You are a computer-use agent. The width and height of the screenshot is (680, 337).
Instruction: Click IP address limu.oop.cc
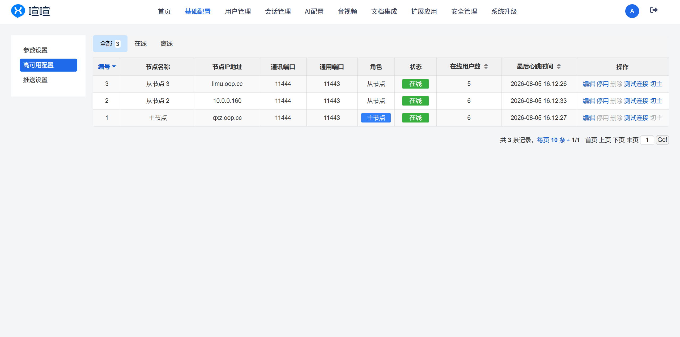227,84
